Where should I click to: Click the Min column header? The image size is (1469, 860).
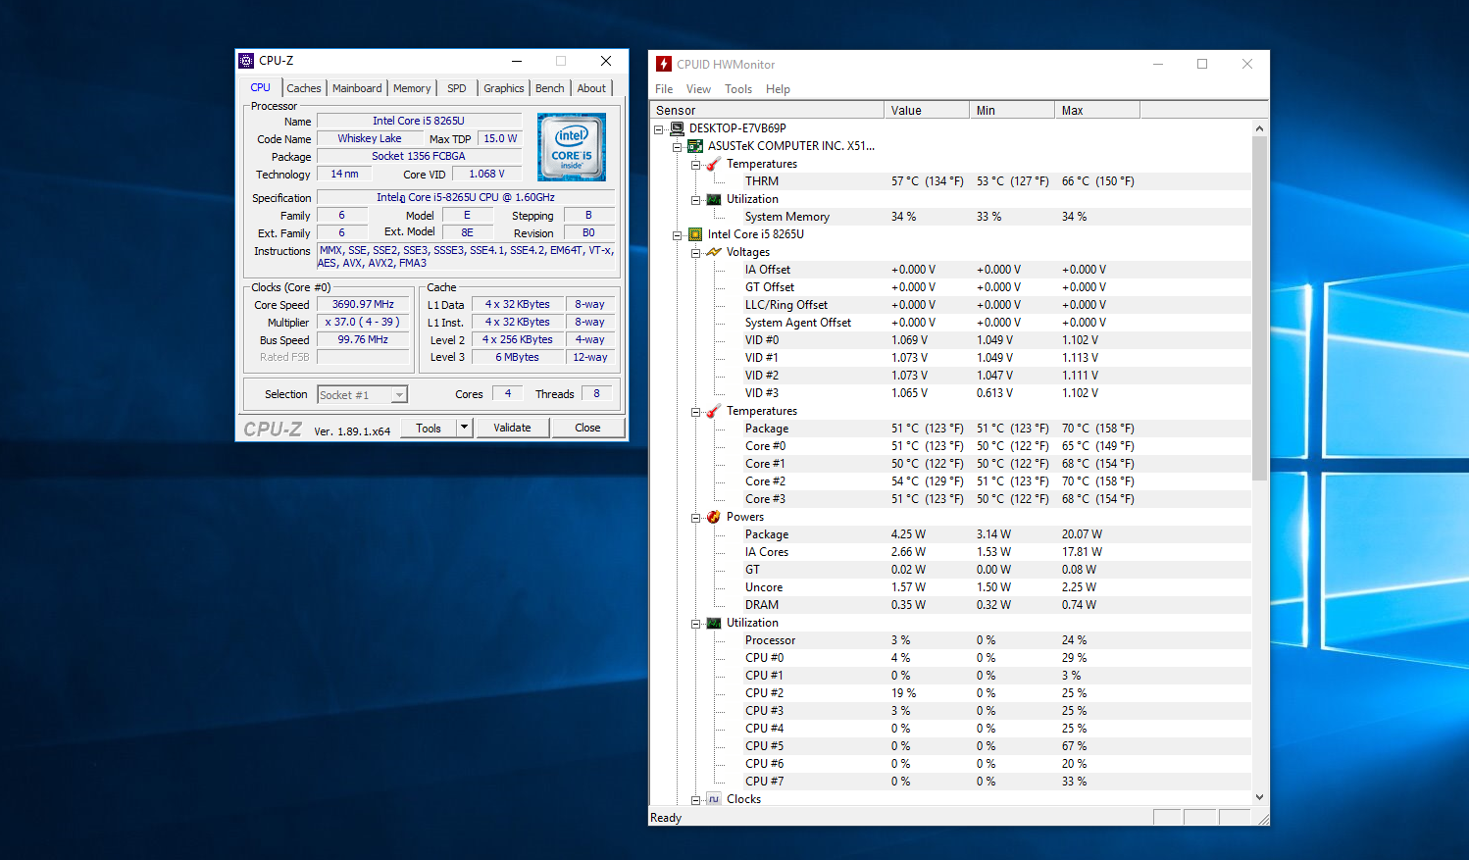pyautogui.click(x=1012, y=110)
